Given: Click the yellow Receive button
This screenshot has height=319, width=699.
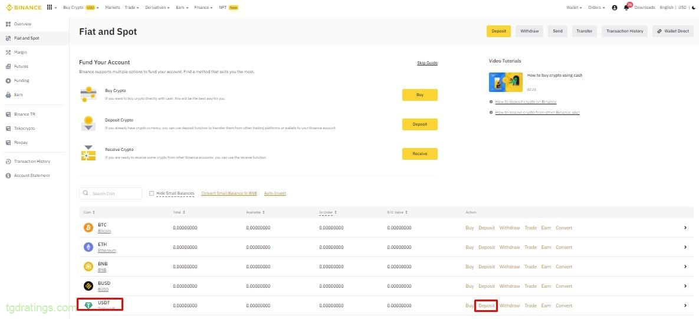Looking at the screenshot, I should tap(419, 154).
